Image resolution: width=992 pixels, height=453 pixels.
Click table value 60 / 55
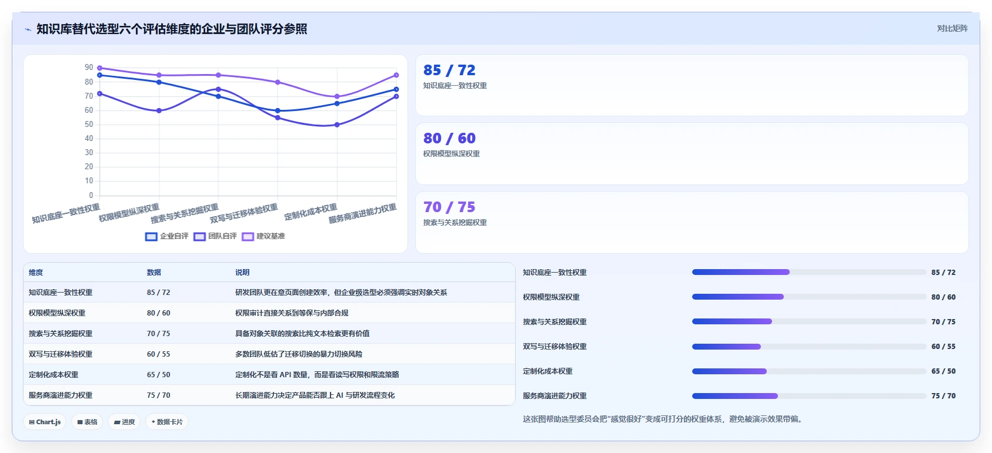coord(159,354)
